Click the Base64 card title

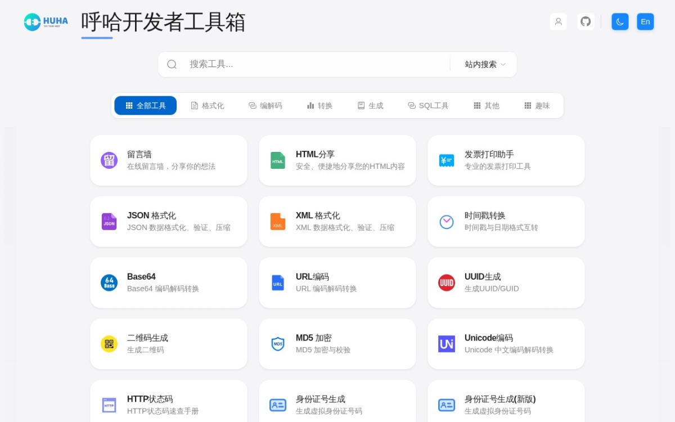pyautogui.click(x=141, y=277)
